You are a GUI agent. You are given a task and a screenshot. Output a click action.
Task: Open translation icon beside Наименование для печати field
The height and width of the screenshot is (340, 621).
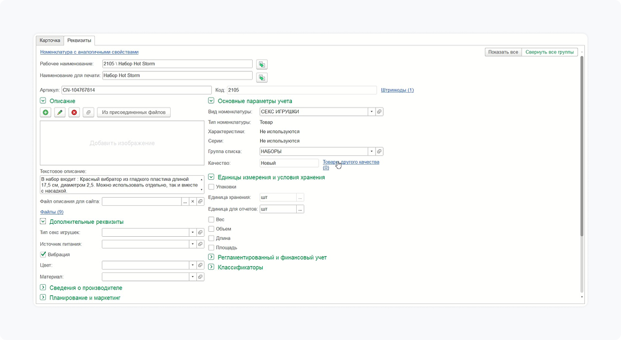262,77
